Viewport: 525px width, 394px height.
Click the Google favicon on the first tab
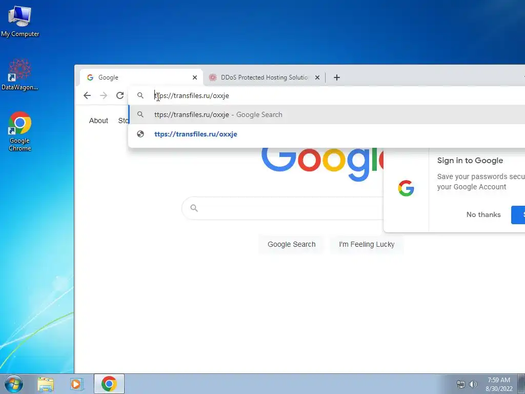[90, 77]
